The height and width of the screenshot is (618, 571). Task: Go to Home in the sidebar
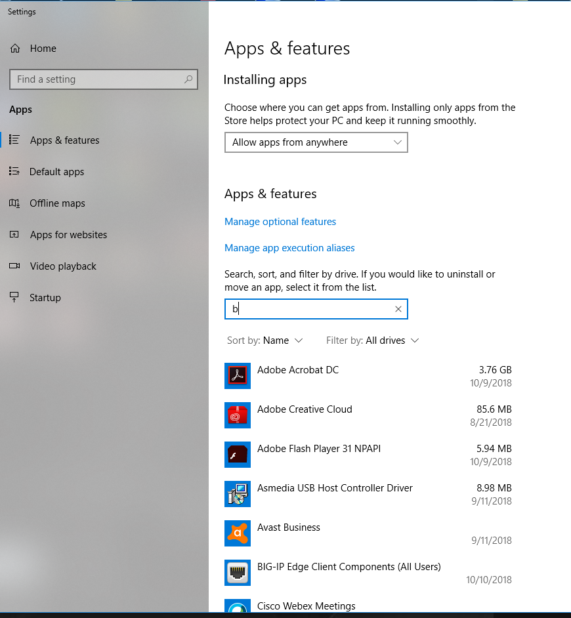point(43,49)
